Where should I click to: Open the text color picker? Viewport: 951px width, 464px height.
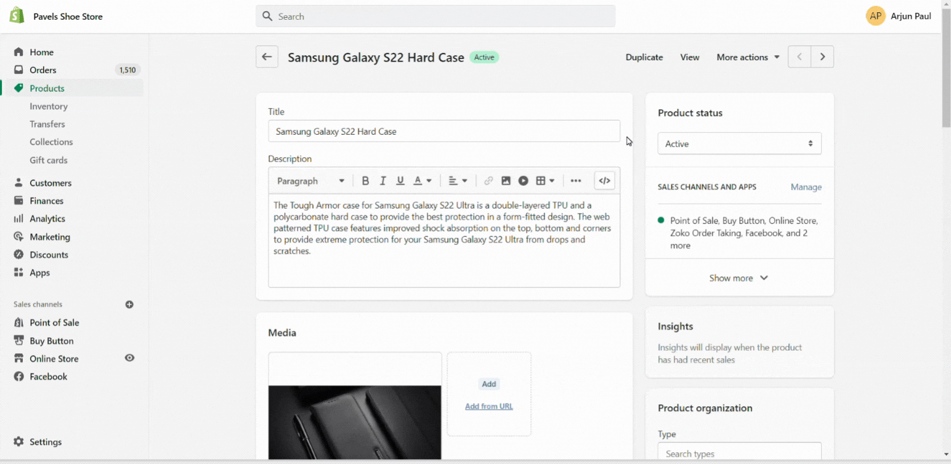(423, 180)
